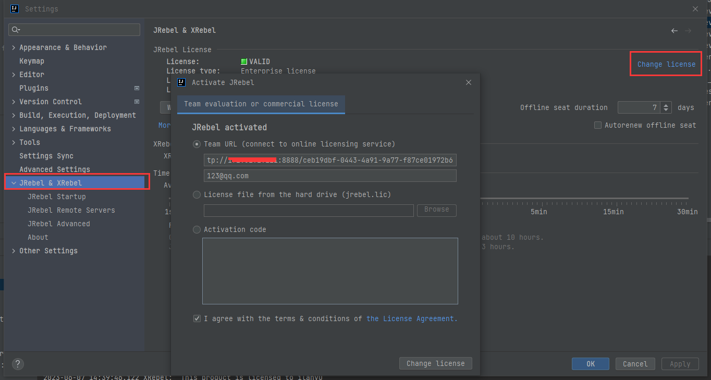
Task: Click the Change license link in Settings
Action: pyautogui.click(x=666, y=64)
